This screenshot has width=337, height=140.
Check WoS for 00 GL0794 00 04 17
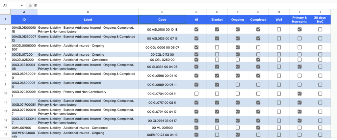click(279, 112)
